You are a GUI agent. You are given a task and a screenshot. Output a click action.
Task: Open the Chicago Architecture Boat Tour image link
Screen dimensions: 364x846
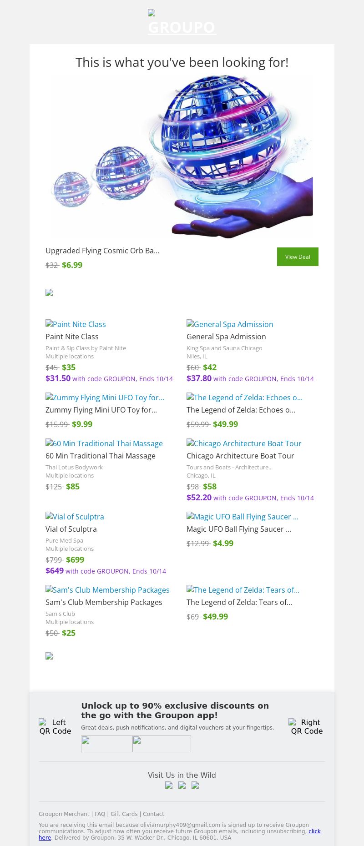tap(244, 443)
